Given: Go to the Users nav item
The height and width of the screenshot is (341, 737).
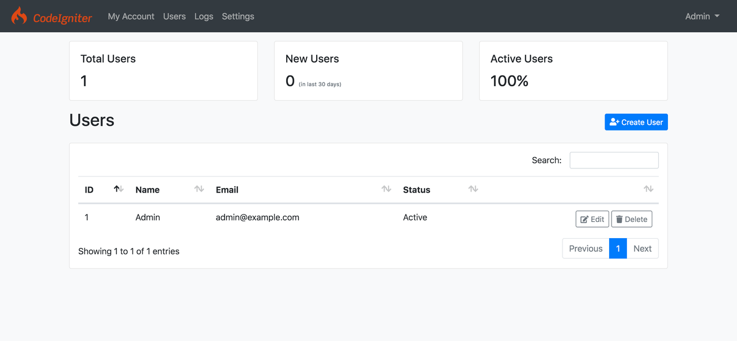Looking at the screenshot, I should pos(174,16).
